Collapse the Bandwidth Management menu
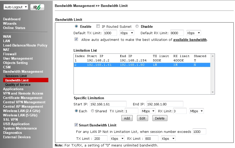Viewport: 235px width, 148px height. click(23, 72)
